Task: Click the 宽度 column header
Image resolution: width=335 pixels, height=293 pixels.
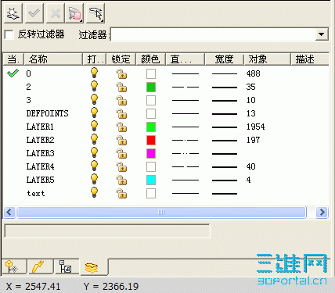Action: pyautogui.click(x=224, y=59)
